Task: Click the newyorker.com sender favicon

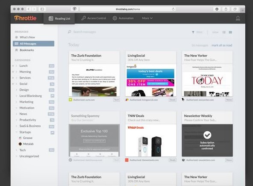Action: coord(183,100)
